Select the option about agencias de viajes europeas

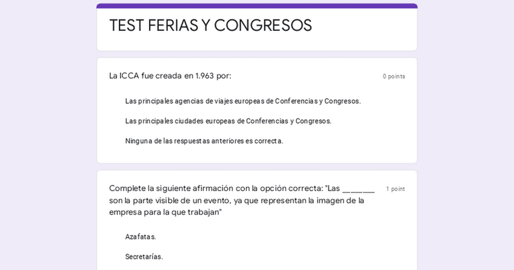[x=242, y=101]
